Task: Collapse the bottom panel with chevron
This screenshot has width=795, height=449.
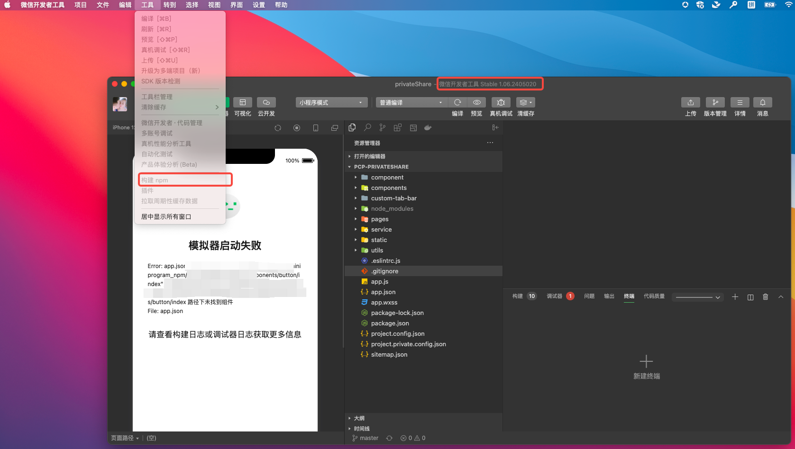Action: (x=781, y=297)
